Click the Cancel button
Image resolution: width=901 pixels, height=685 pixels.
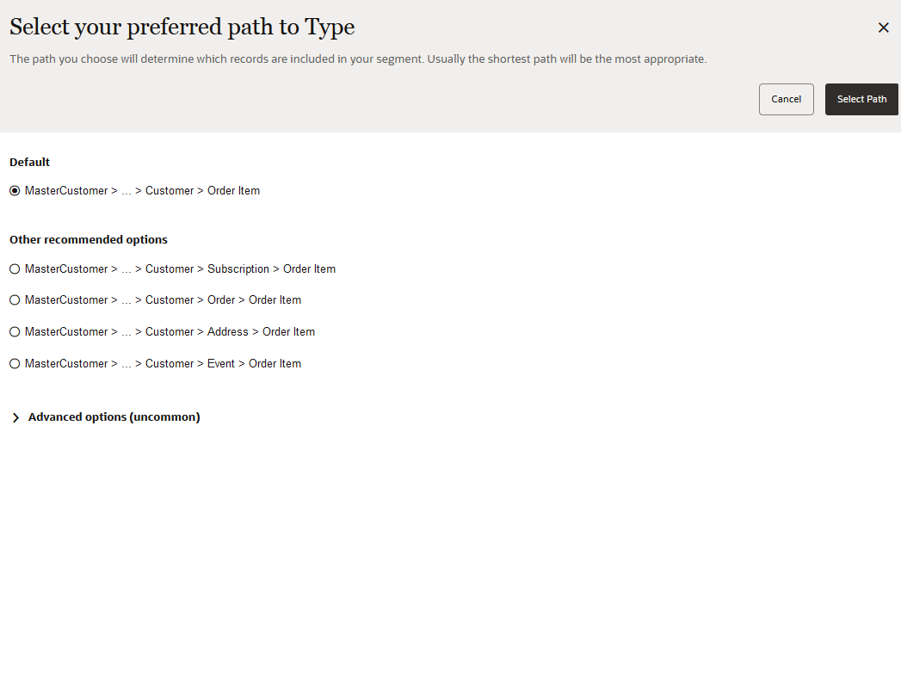(786, 99)
